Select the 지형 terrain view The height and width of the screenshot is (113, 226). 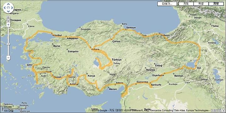tap(216, 4)
